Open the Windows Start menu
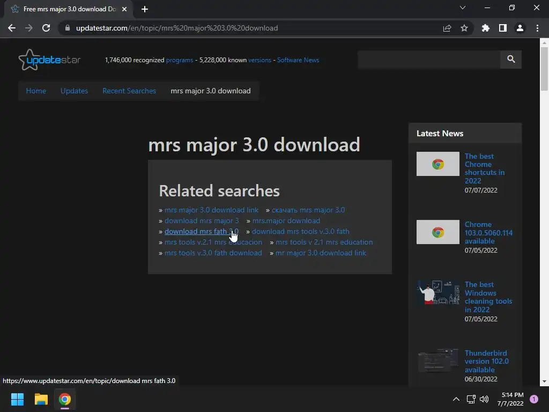 click(17, 399)
